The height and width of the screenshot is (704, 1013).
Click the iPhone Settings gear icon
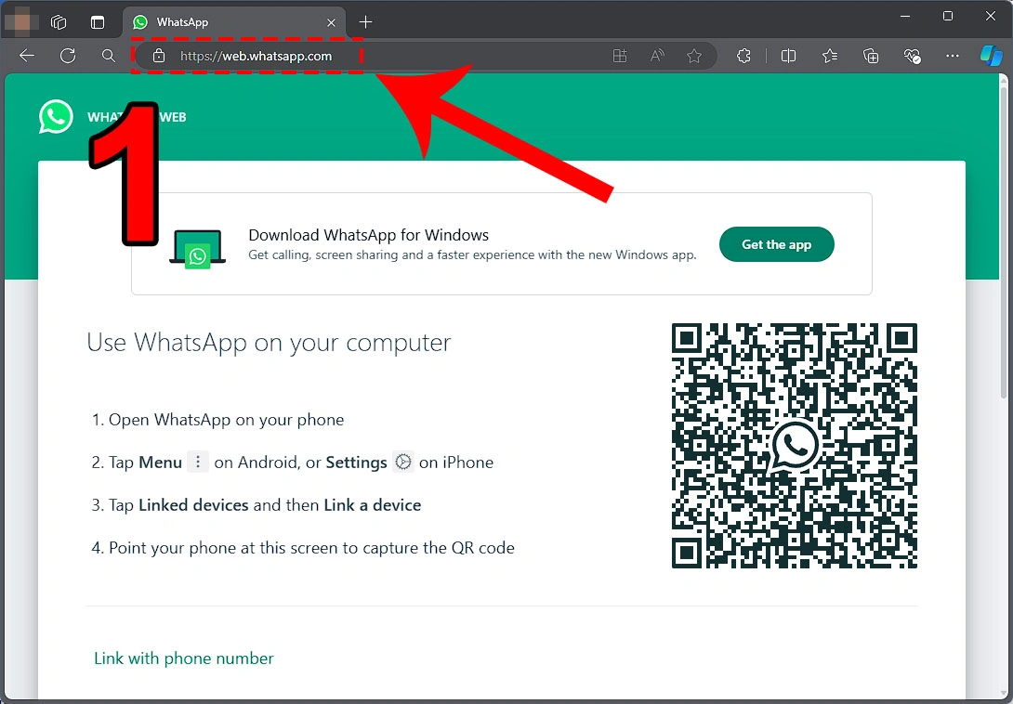pyautogui.click(x=403, y=462)
